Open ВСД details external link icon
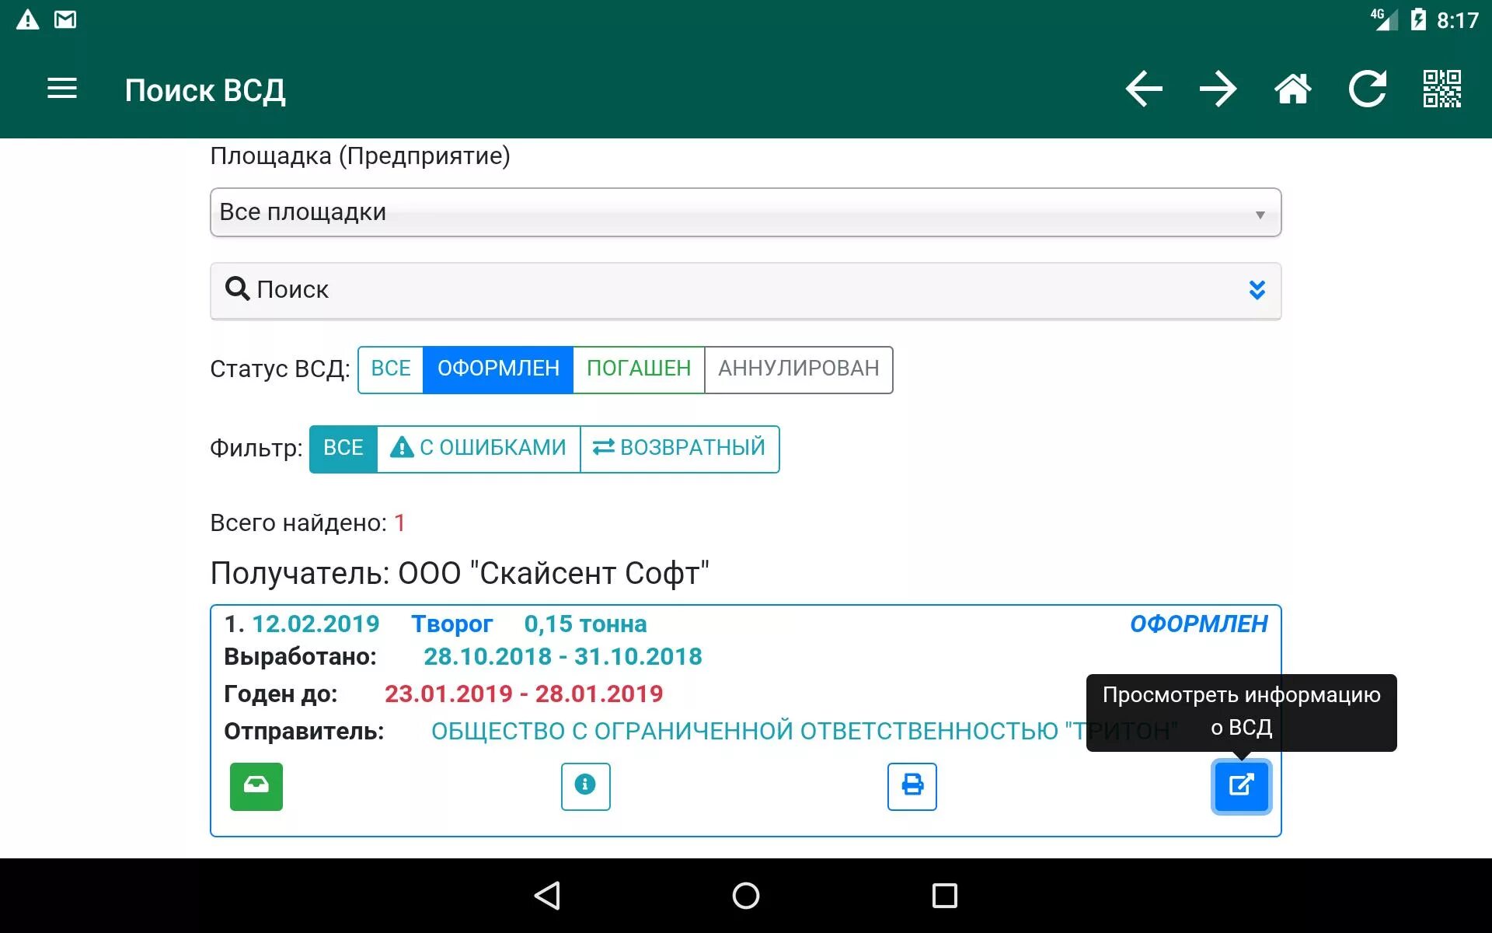This screenshot has height=933, width=1492. (x=1241, y=786)
